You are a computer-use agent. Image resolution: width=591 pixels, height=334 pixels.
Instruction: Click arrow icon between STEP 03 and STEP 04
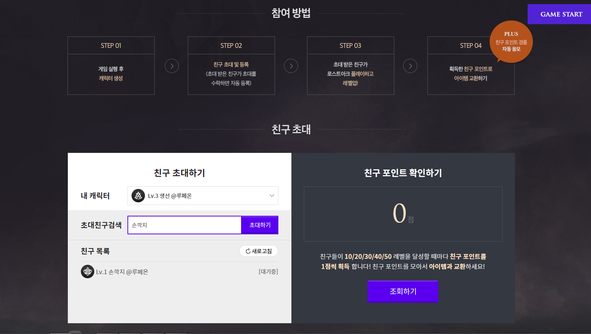point(410,66)
